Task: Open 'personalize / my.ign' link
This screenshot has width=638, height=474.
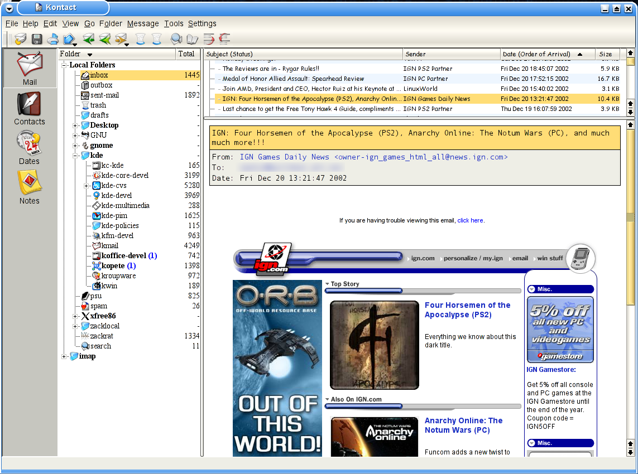Action: [x=473, y=258]
